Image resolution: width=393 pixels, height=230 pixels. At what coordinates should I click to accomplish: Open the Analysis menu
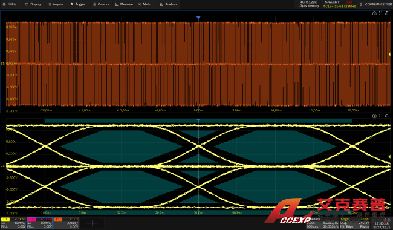pyautogui.click(x=169, y=4)
